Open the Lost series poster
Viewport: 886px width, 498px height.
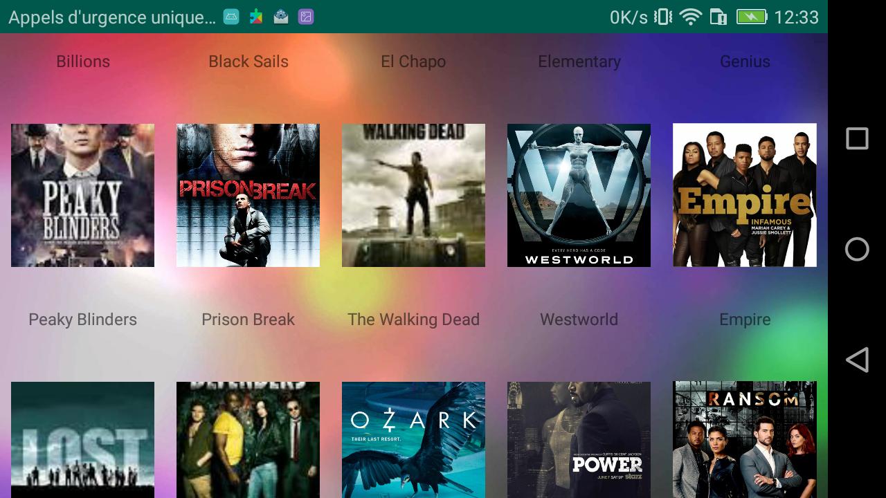pos(82,439)
